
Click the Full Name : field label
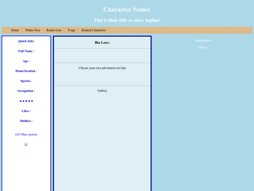pyautogui.click(x=26, y=51)
